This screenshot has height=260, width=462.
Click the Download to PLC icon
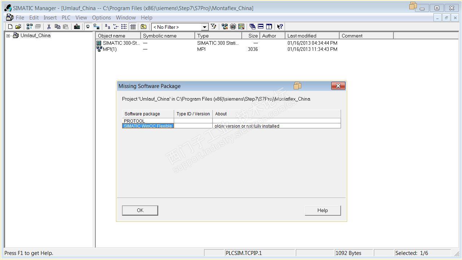pos(77,27)
